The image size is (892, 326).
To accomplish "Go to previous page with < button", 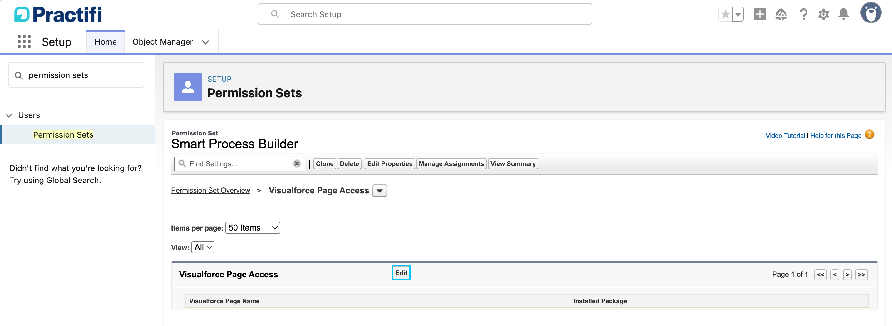I will click(835, 275).
